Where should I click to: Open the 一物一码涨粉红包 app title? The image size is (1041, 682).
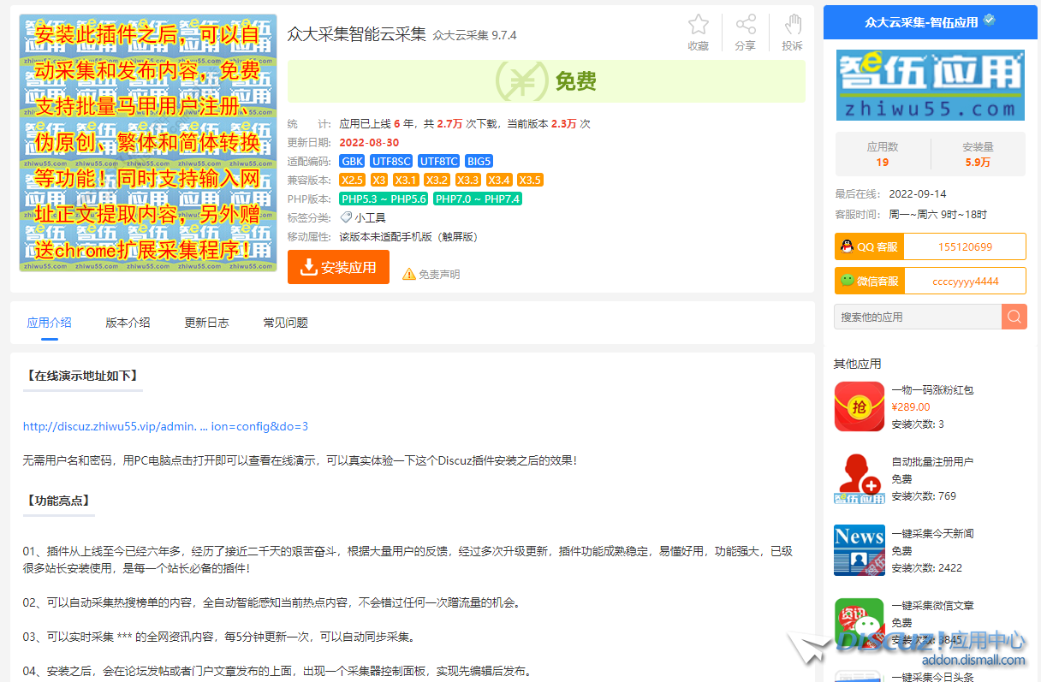932,390
